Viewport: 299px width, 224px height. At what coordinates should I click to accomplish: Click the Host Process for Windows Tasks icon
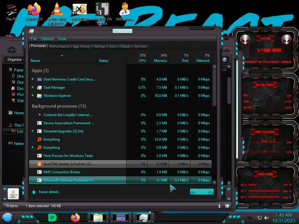(39, 156)
